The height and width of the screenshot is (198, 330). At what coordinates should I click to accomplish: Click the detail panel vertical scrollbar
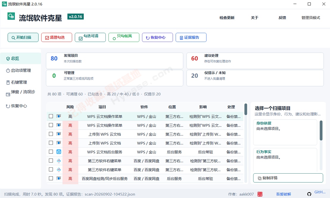point(321,130)
